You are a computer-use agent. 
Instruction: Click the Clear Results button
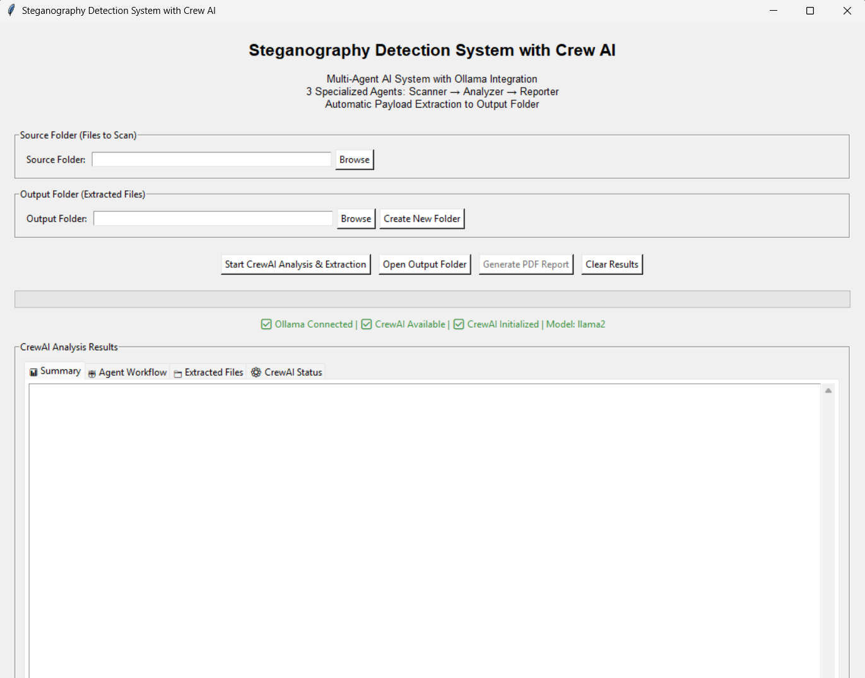[611, 265]
